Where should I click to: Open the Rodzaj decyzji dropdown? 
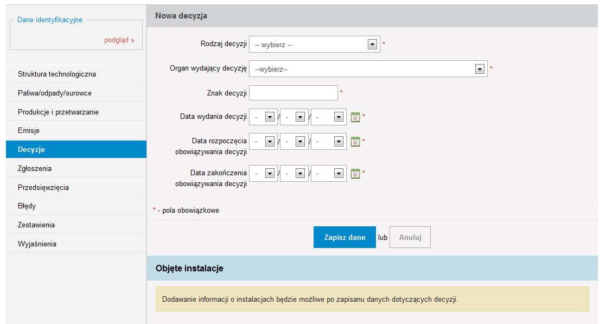point(315,45)
